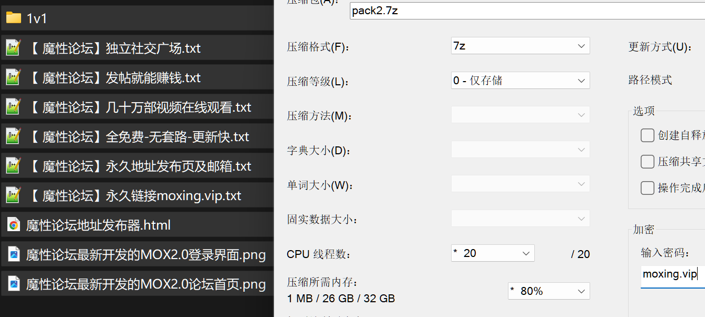Enable the 创建自释放 checkbox
This screenshot has height=317, width=705.
pyautogui.click(x=648, y=135)
